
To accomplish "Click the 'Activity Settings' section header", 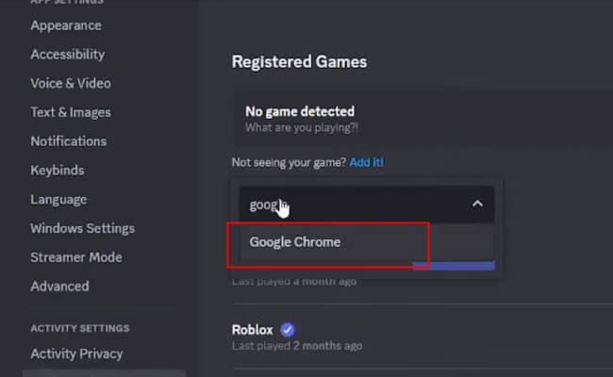I will (x=80, y=328).
